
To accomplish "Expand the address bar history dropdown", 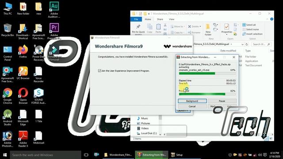I will click(x=242, y=44).
